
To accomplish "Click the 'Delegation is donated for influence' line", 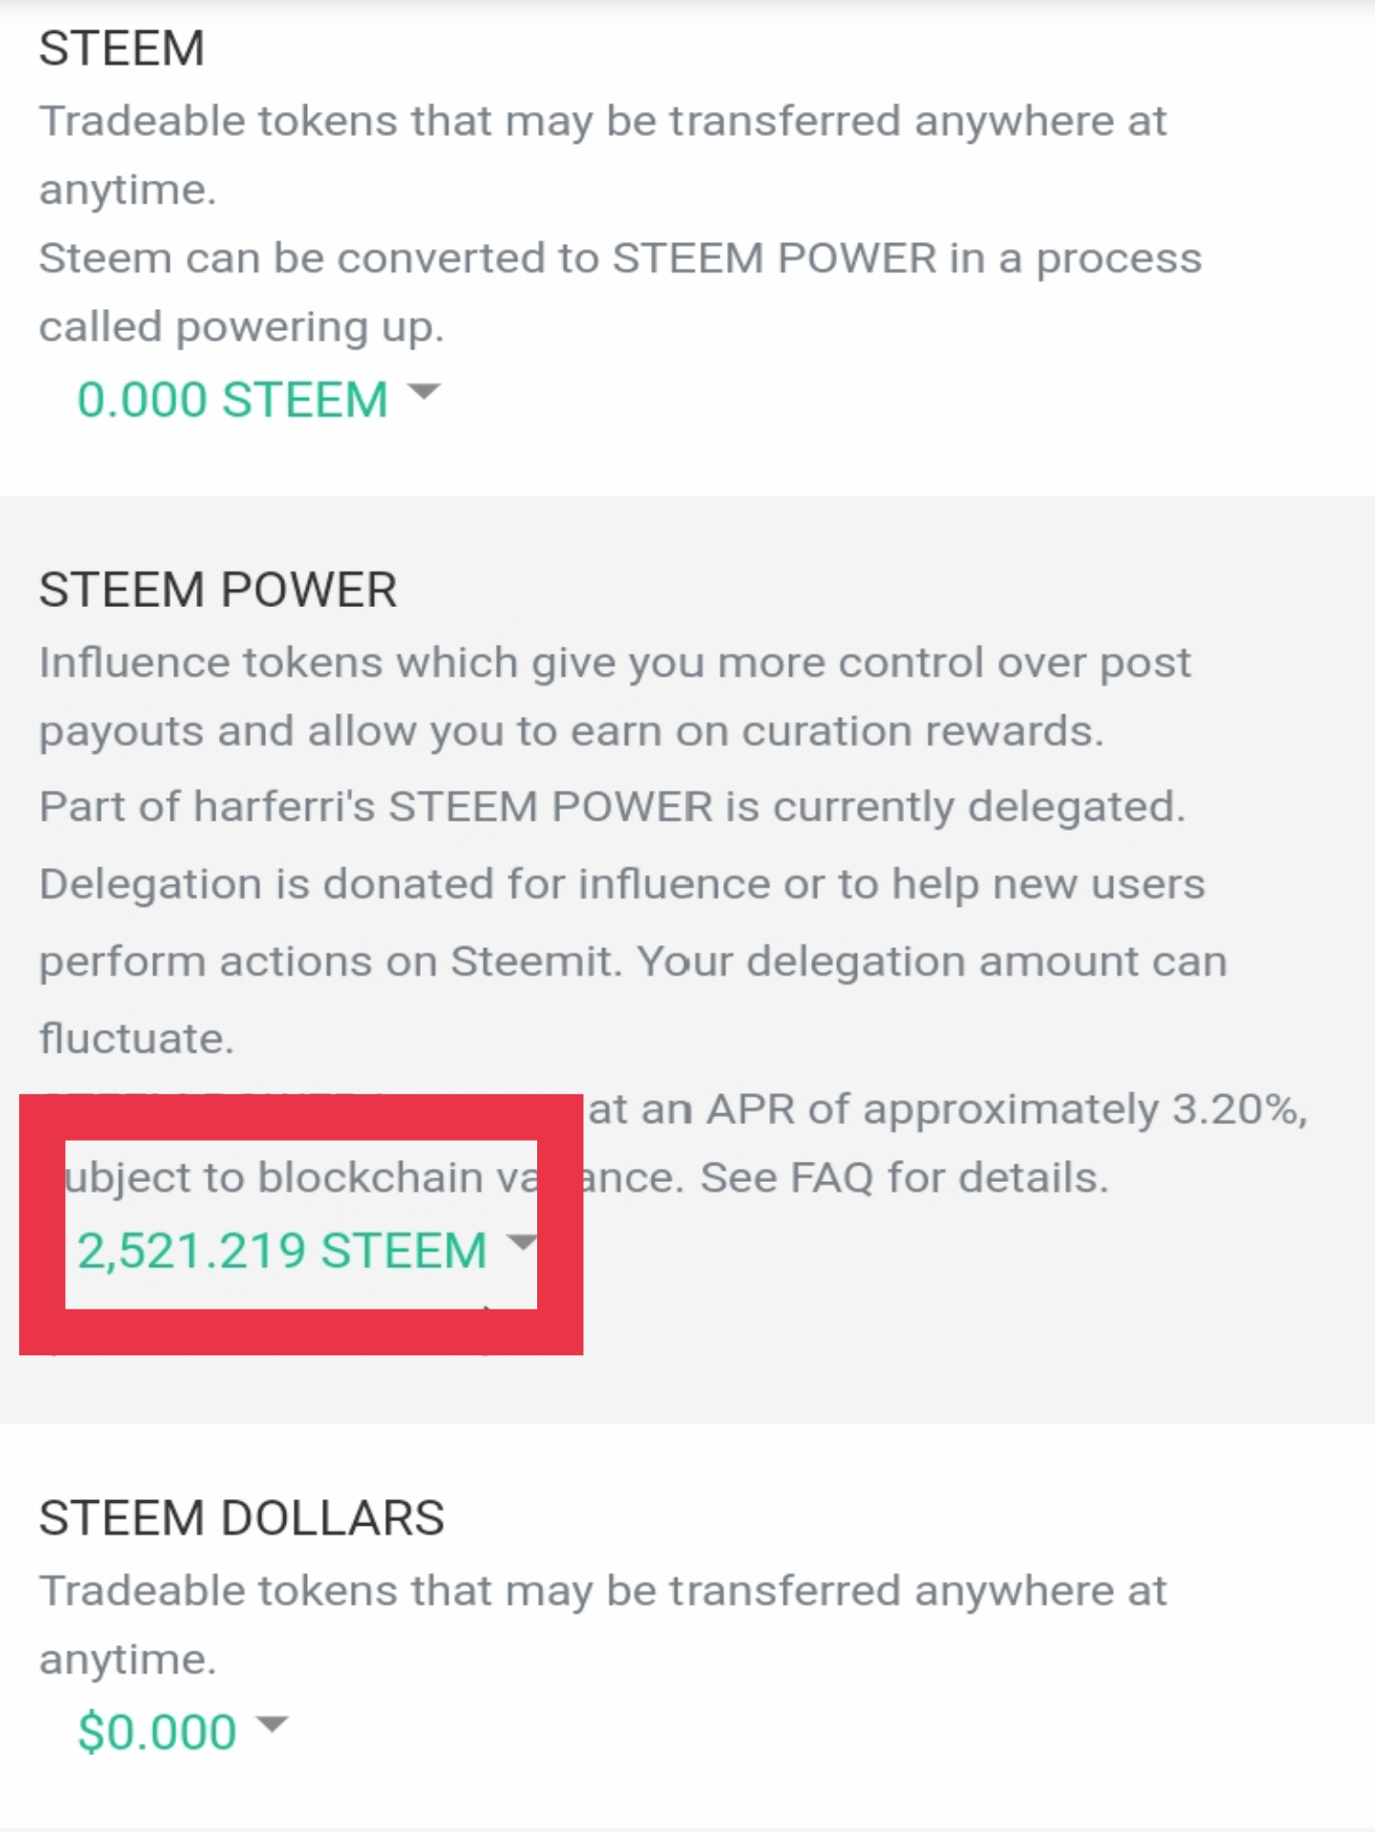I will coord(621,884).
